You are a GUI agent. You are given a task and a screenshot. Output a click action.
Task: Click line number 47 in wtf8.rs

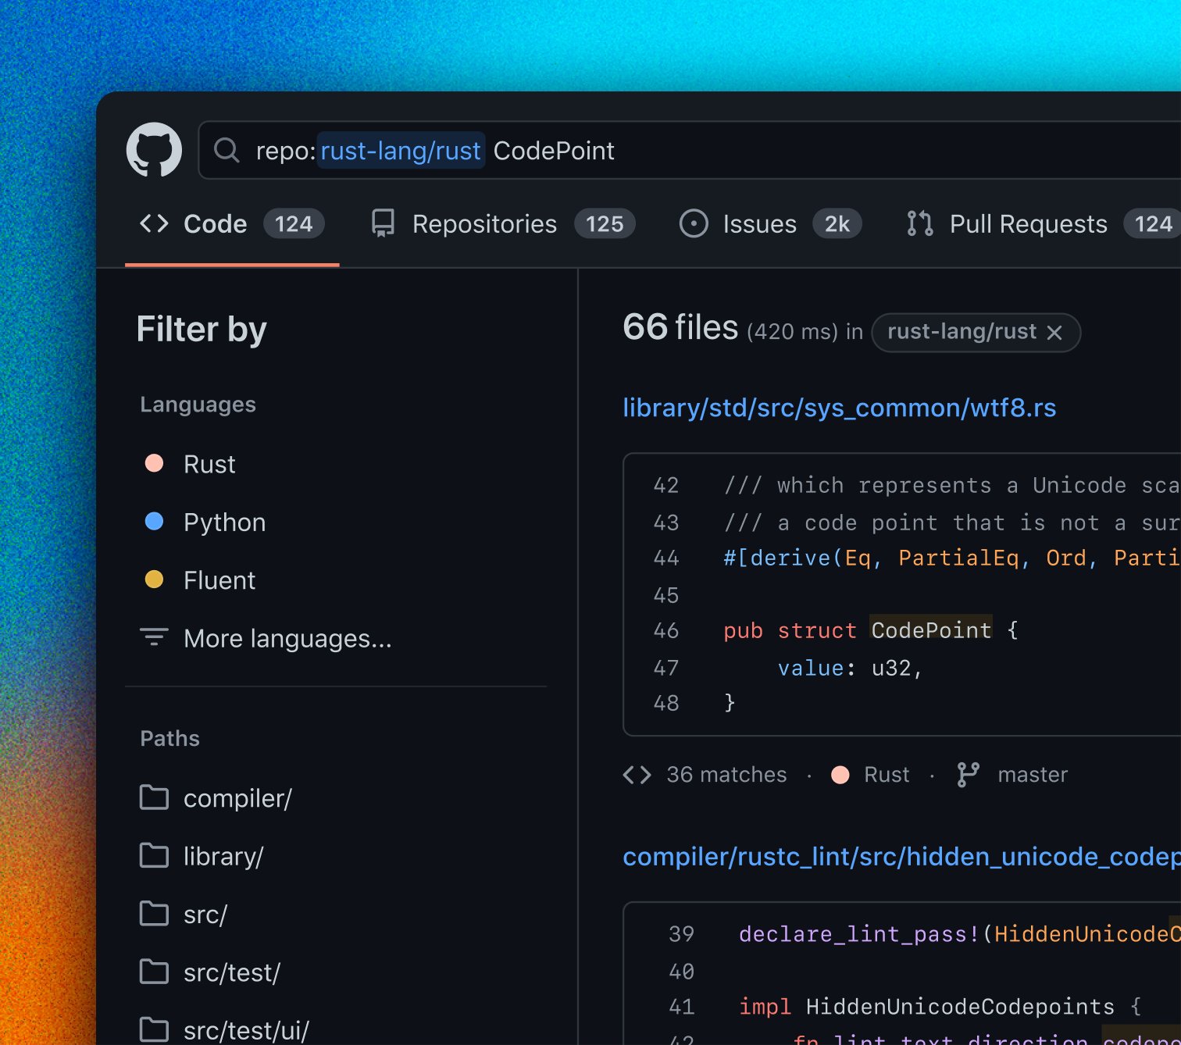point(666,669)
